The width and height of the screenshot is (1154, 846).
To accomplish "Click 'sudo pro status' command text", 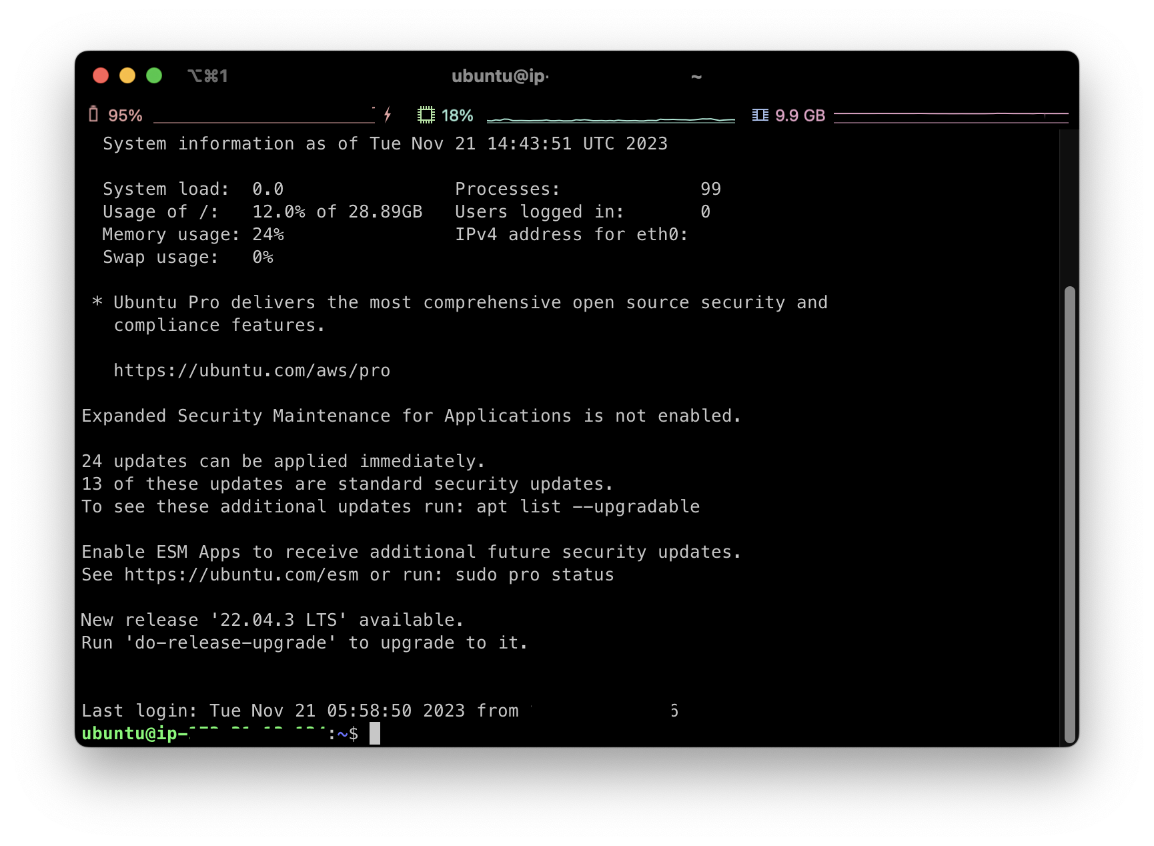I will click(534, 574).
